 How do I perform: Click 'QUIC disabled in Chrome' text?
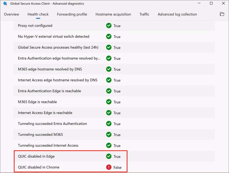pos(39,167)
